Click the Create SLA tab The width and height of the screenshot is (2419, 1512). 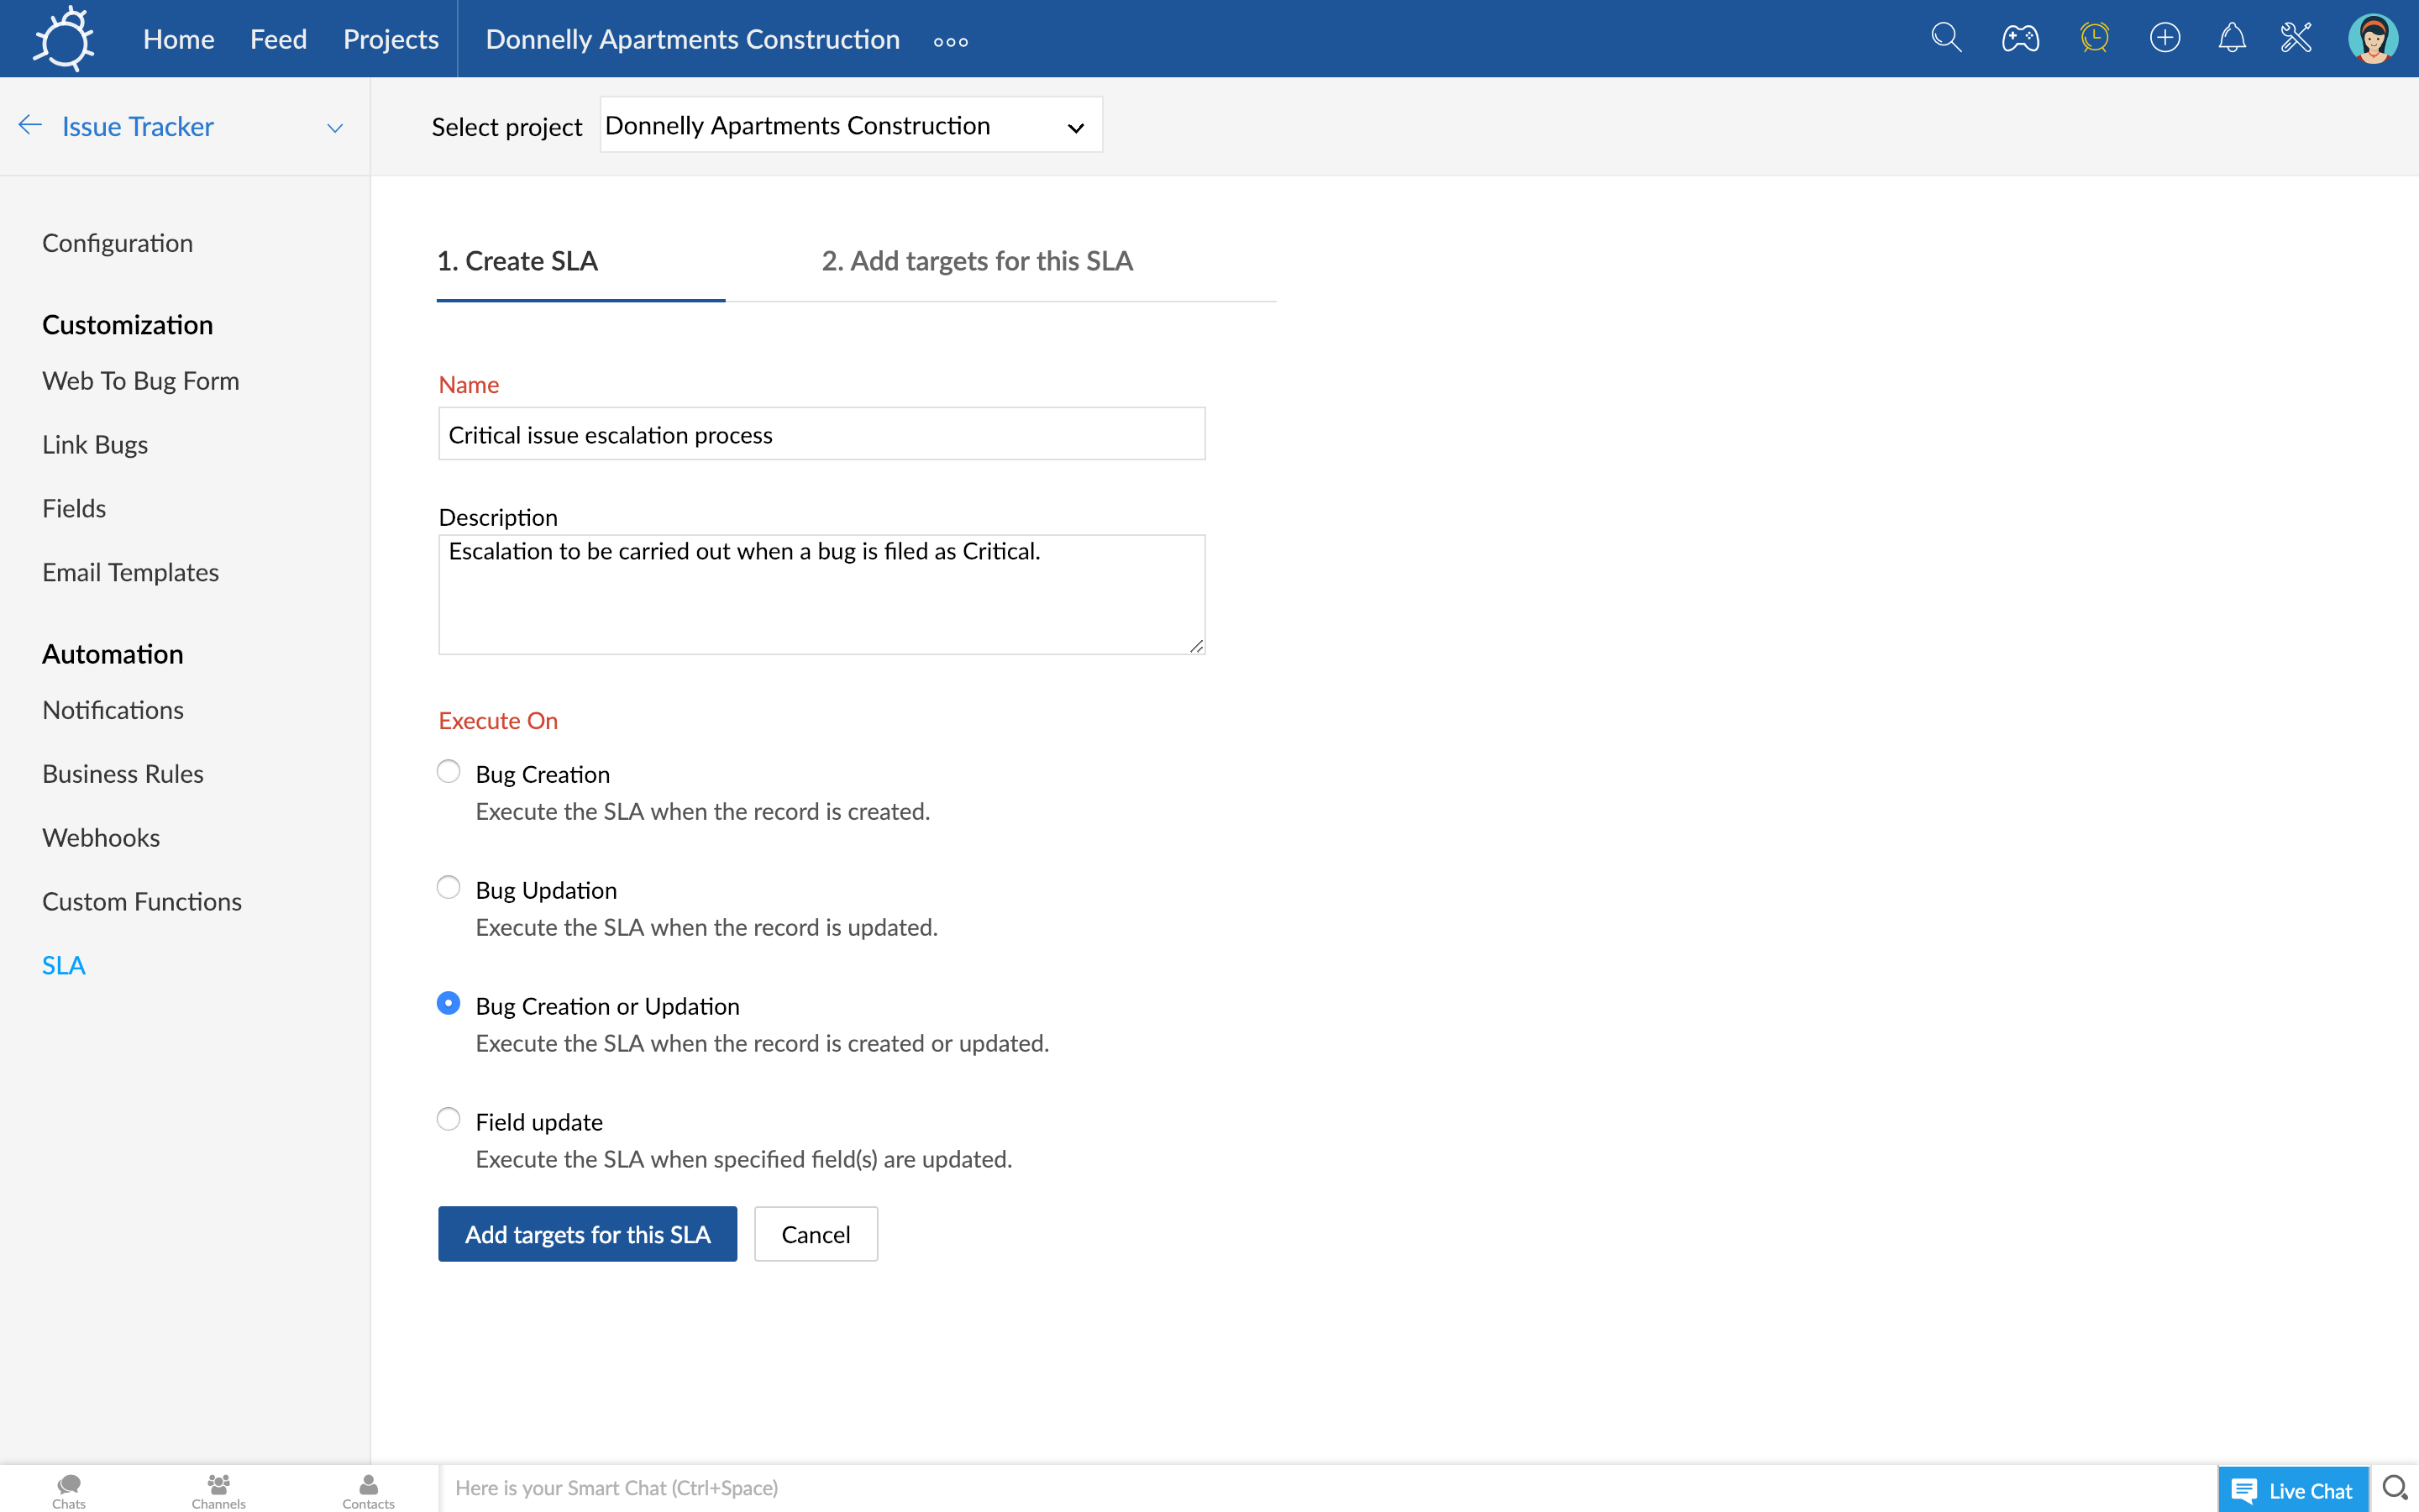[x=517, y=260]
